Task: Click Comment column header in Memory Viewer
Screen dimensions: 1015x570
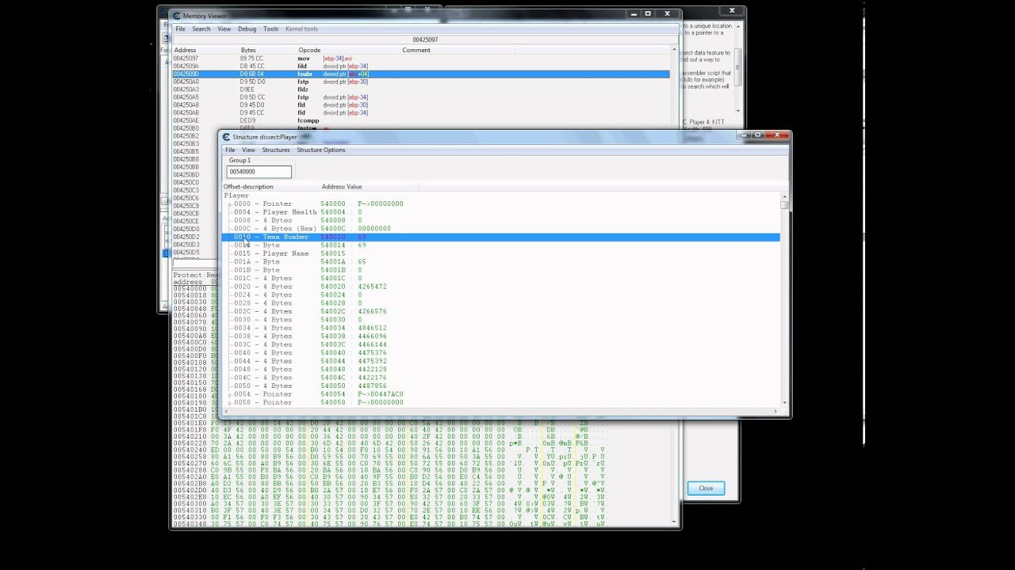Action: [x=416, y=50]
